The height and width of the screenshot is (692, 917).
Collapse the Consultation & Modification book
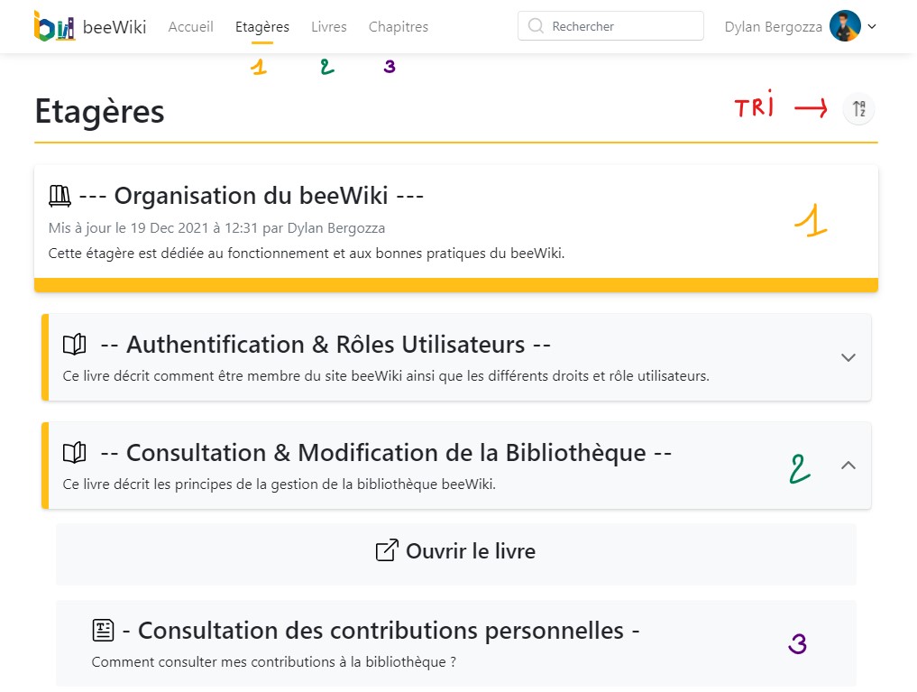click(x=848, y=466)
